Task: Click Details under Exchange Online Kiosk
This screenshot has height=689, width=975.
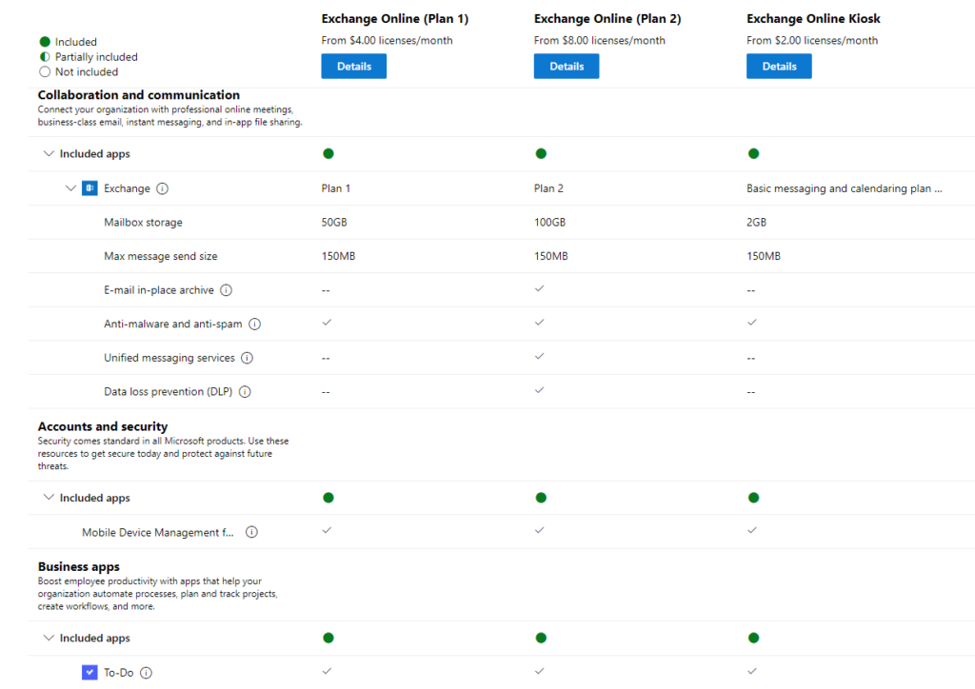Action: click(779, 66)
